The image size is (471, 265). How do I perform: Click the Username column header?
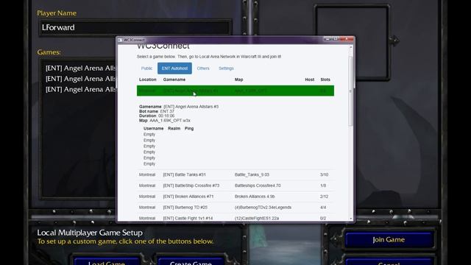154,128
